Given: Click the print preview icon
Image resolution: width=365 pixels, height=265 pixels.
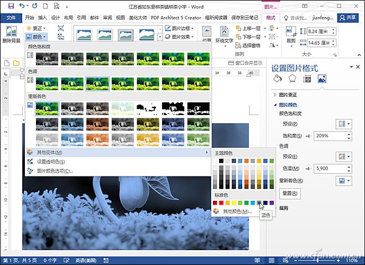Looking at the screenshot, I should 56,6.
